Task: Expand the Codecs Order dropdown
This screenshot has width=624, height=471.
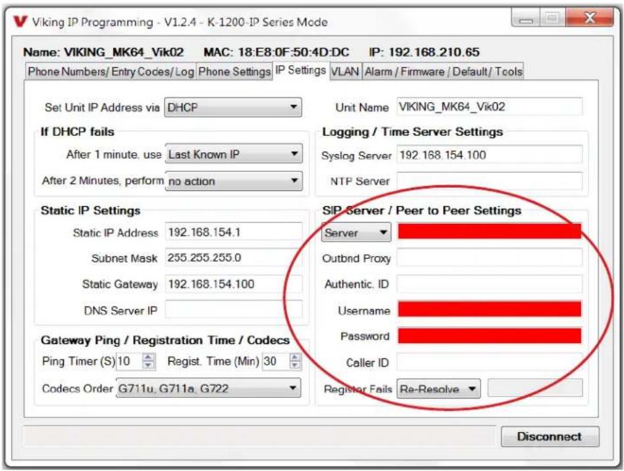Action: coord(208,388)
